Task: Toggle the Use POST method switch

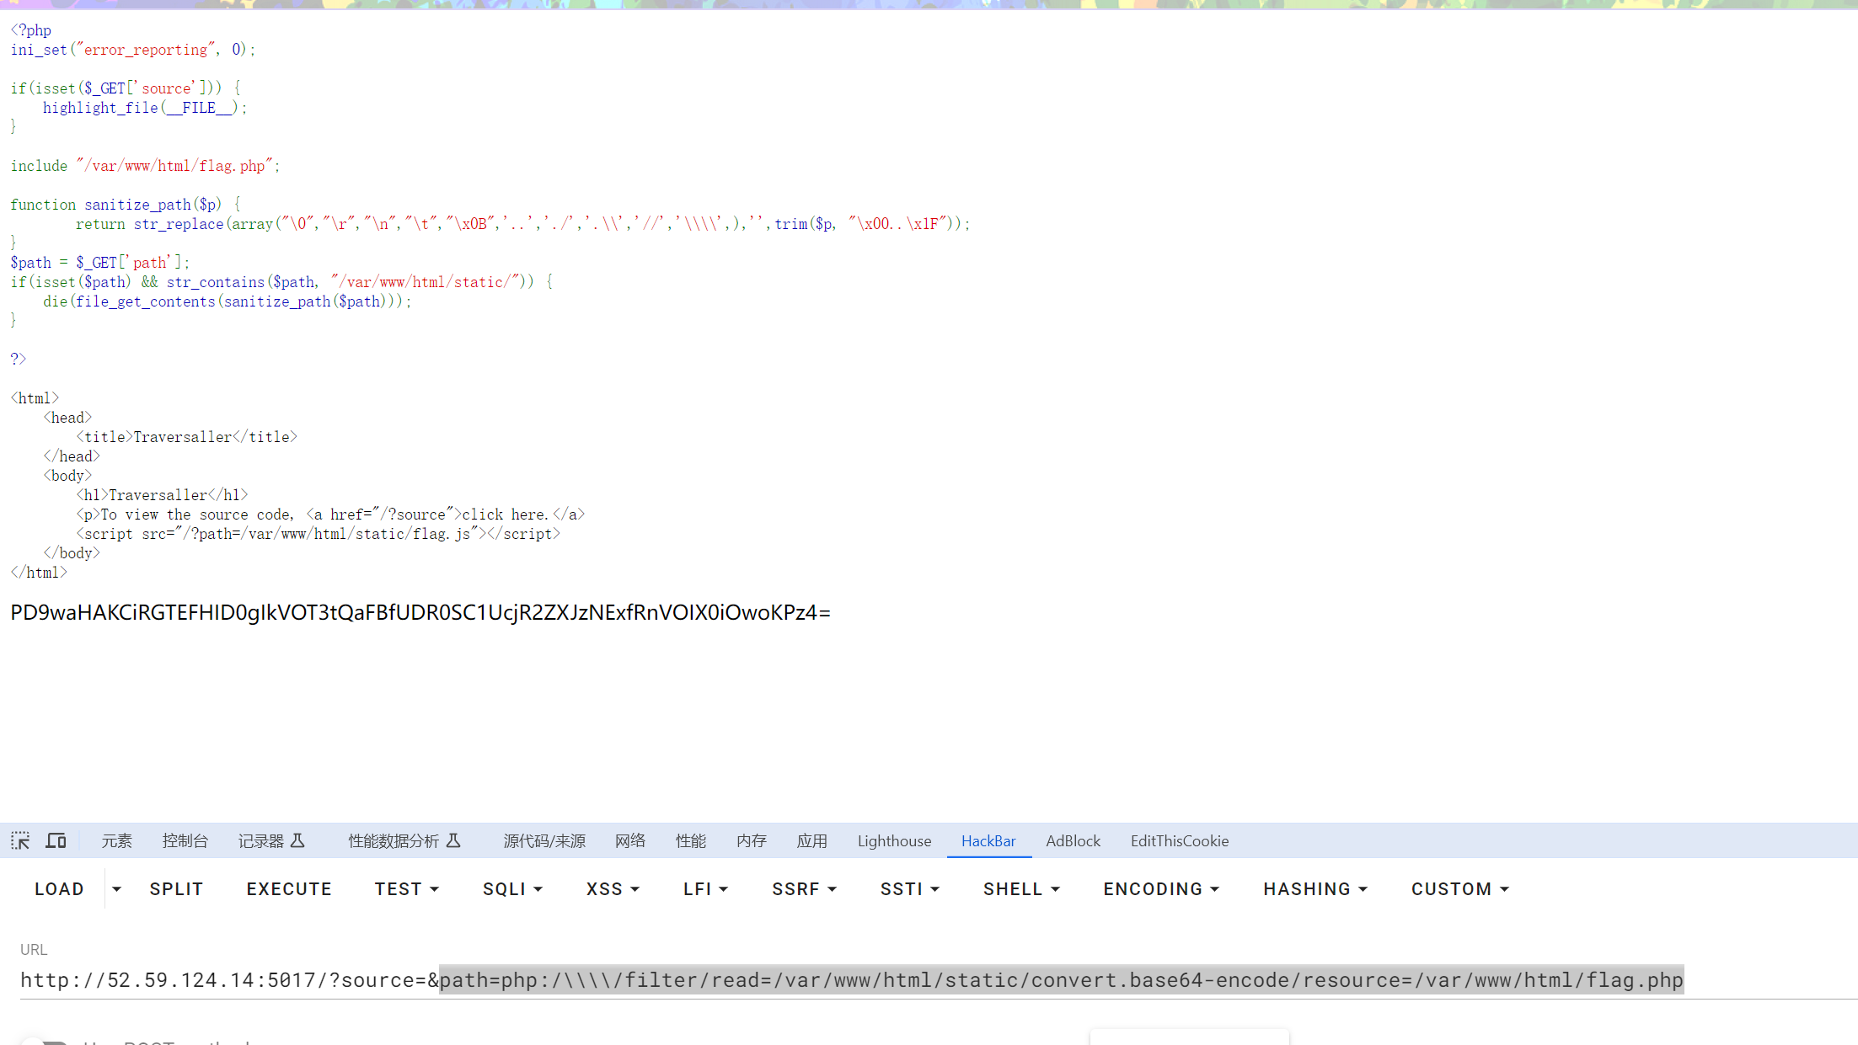Action: 44,1042
